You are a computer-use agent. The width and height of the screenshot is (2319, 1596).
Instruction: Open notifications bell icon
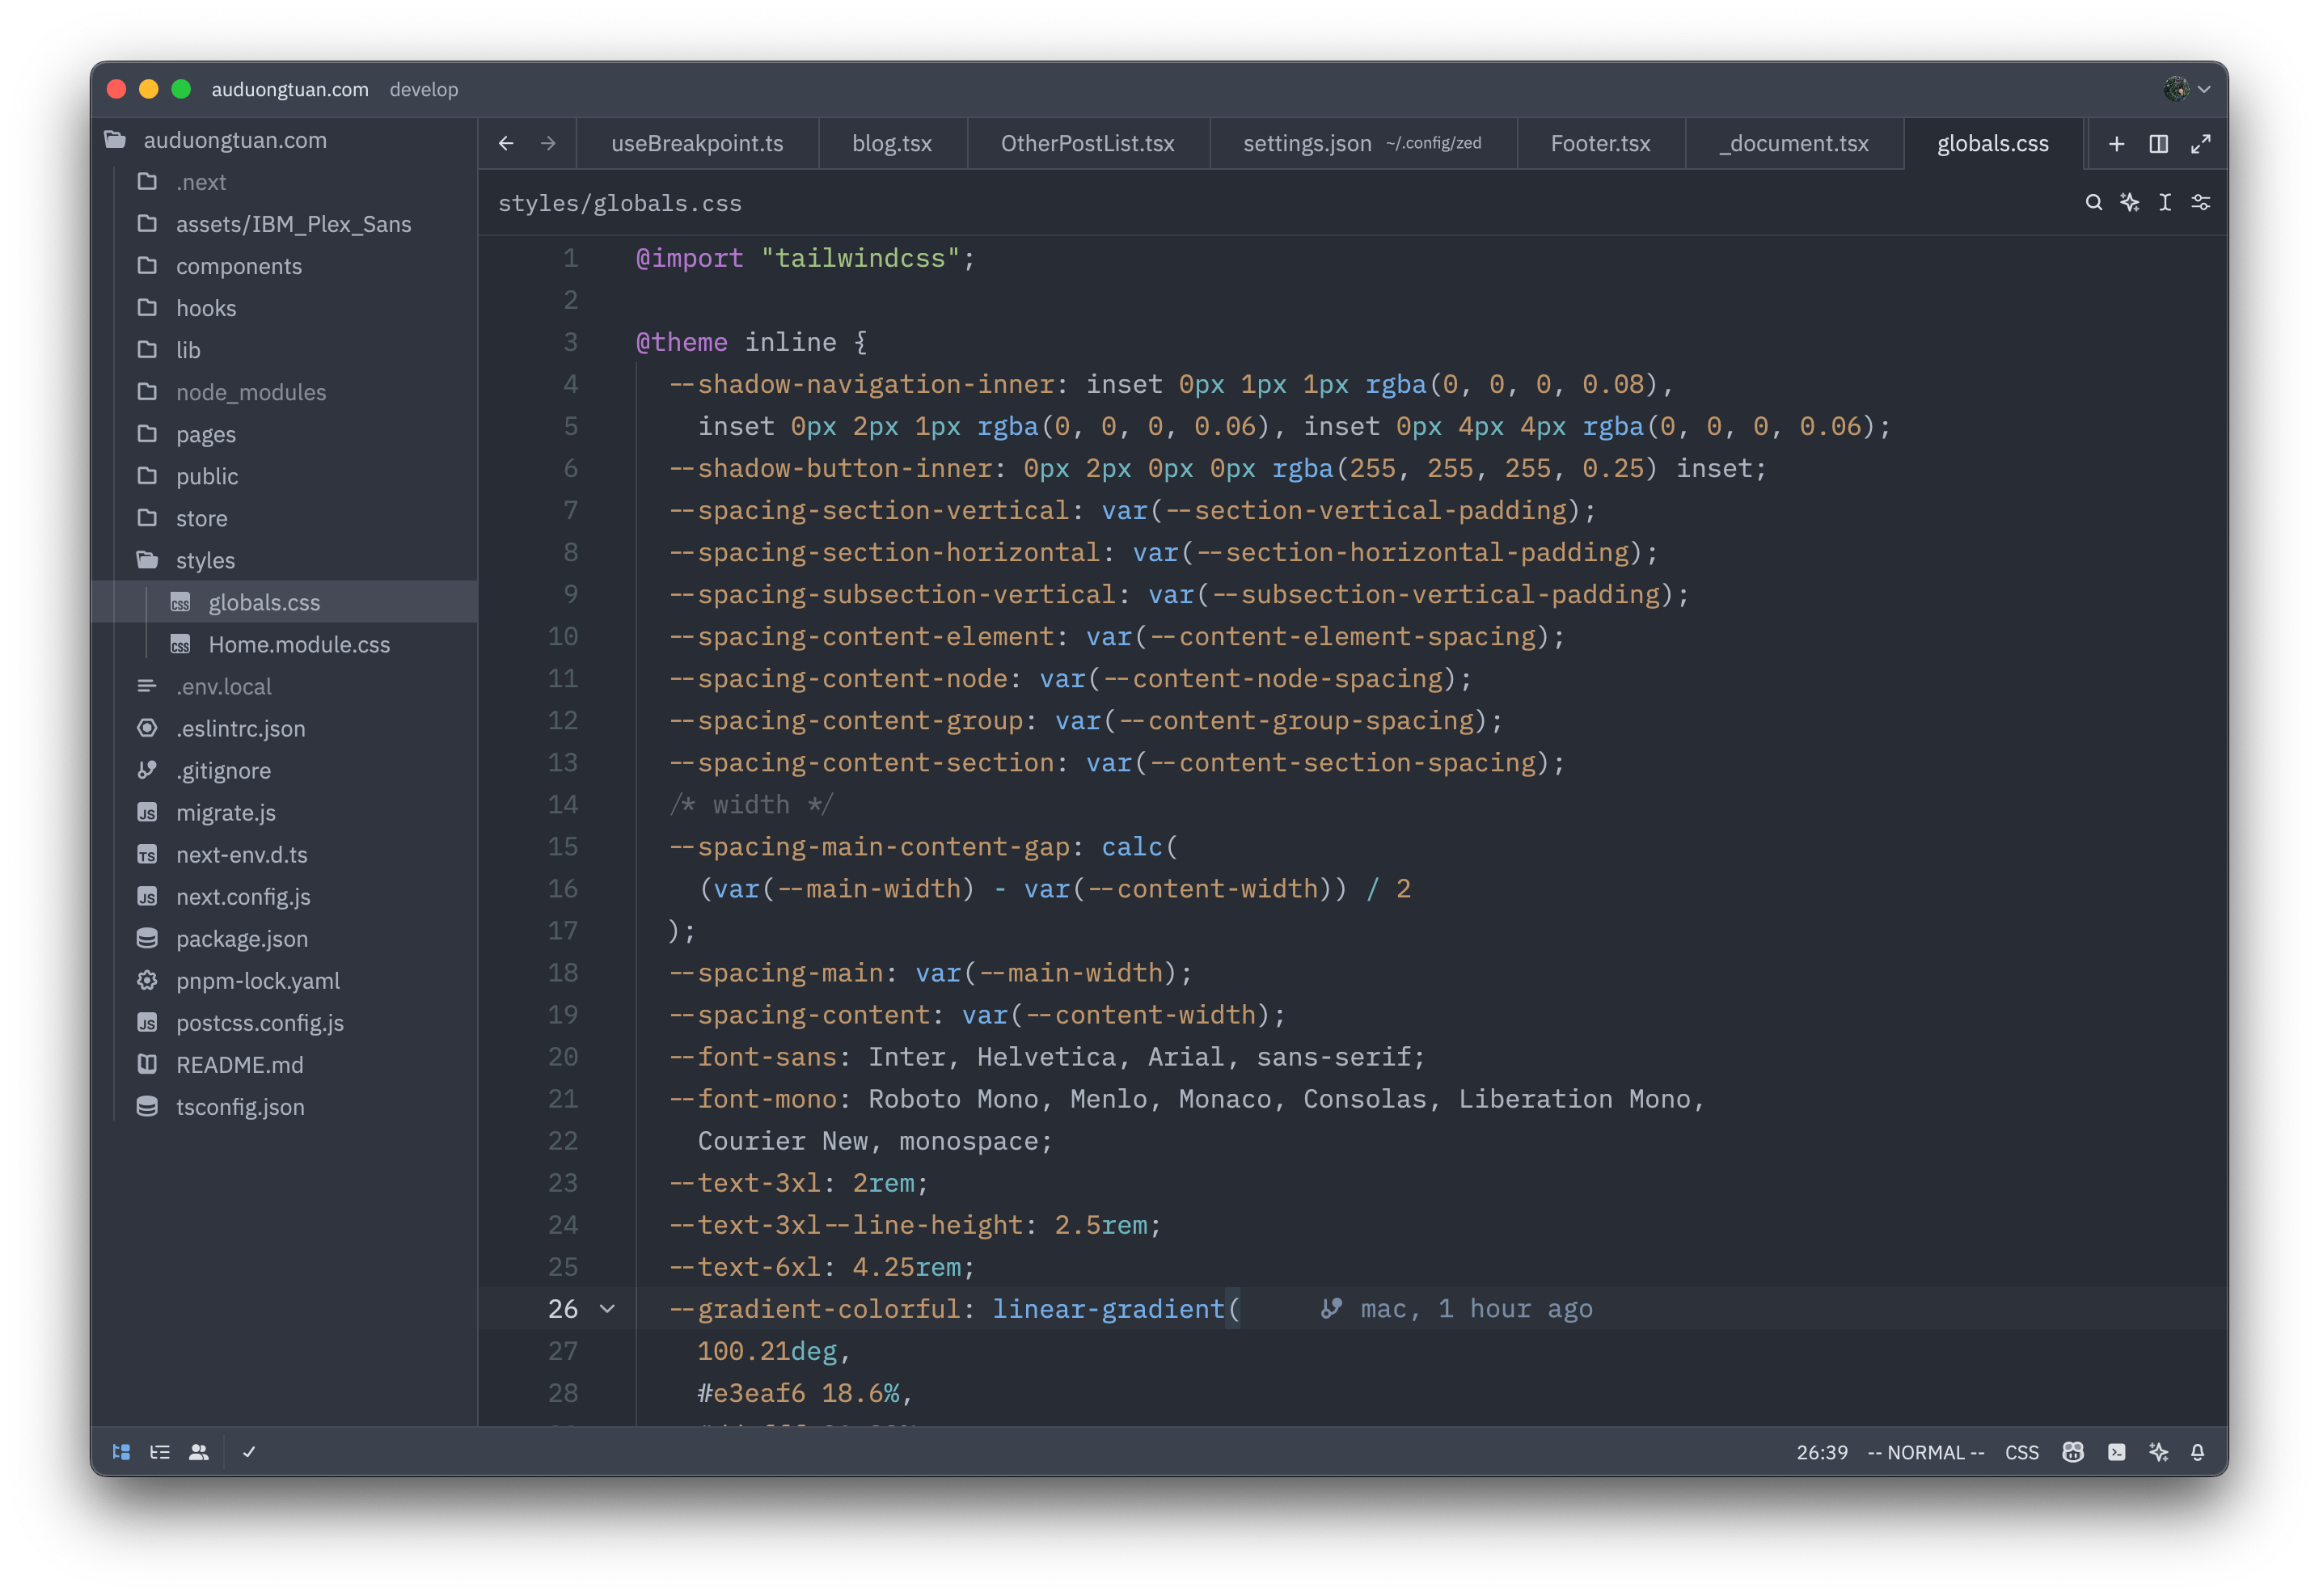click(2197, 1452)
